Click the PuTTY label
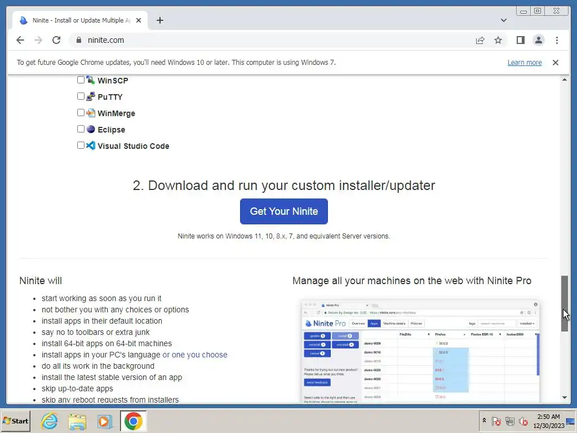 [x=110, y=97]
